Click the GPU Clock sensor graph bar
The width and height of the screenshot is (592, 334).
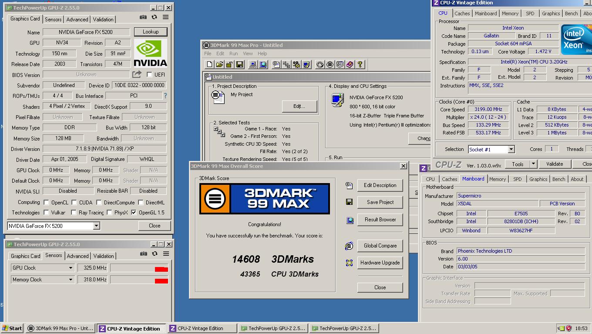(x=139, y=268)
